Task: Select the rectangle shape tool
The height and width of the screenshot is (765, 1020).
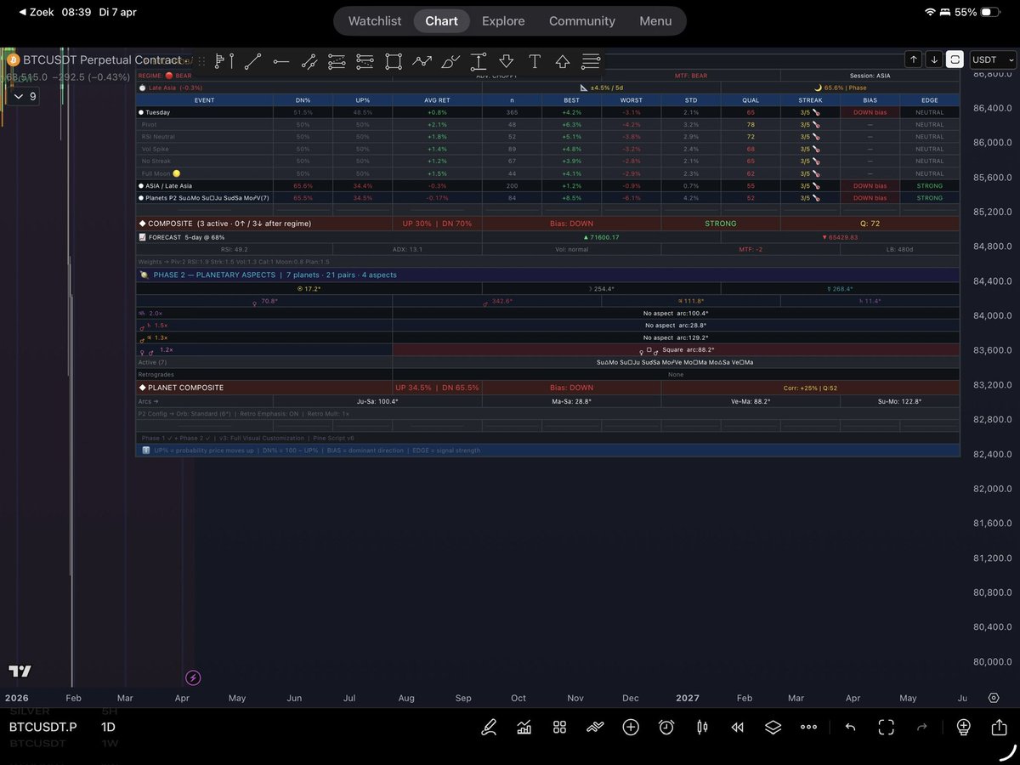Action: 393,61
